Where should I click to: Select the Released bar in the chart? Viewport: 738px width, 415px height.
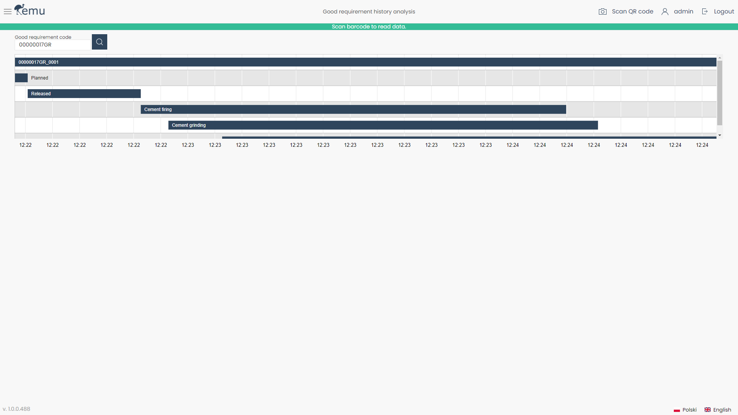84,93
